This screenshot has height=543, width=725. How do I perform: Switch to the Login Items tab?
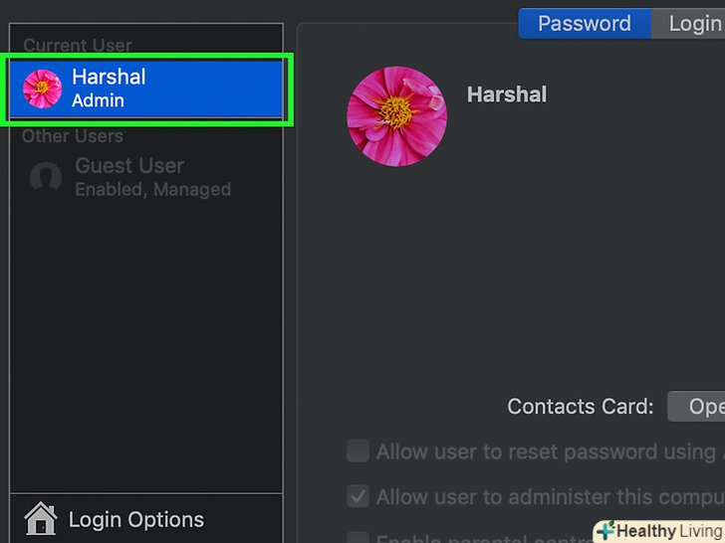693,24
